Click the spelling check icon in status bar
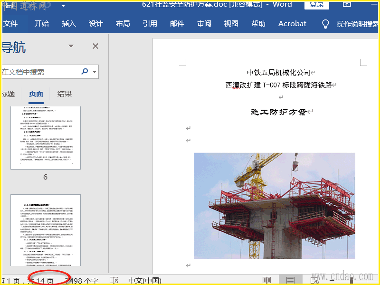Viewport: 380px width, 285px height. coord(114,280)
